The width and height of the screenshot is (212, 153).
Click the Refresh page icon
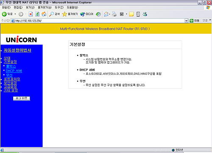click(37, 14)
